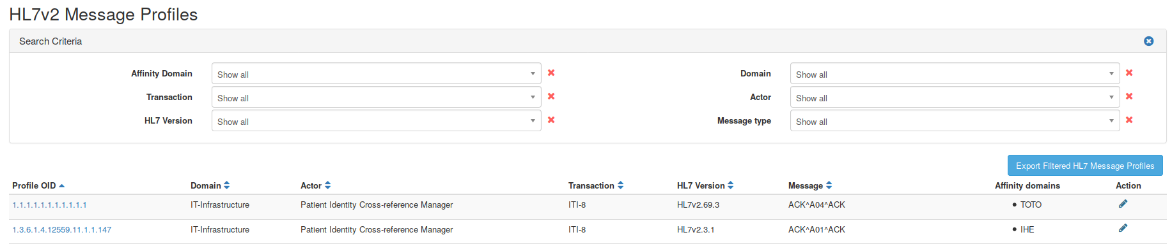This screenshot has height=244, width=1172.
Task: Open profile 1.3.6.1.4.12559.11.1.1.147 link
Action: tap(62, 229)
